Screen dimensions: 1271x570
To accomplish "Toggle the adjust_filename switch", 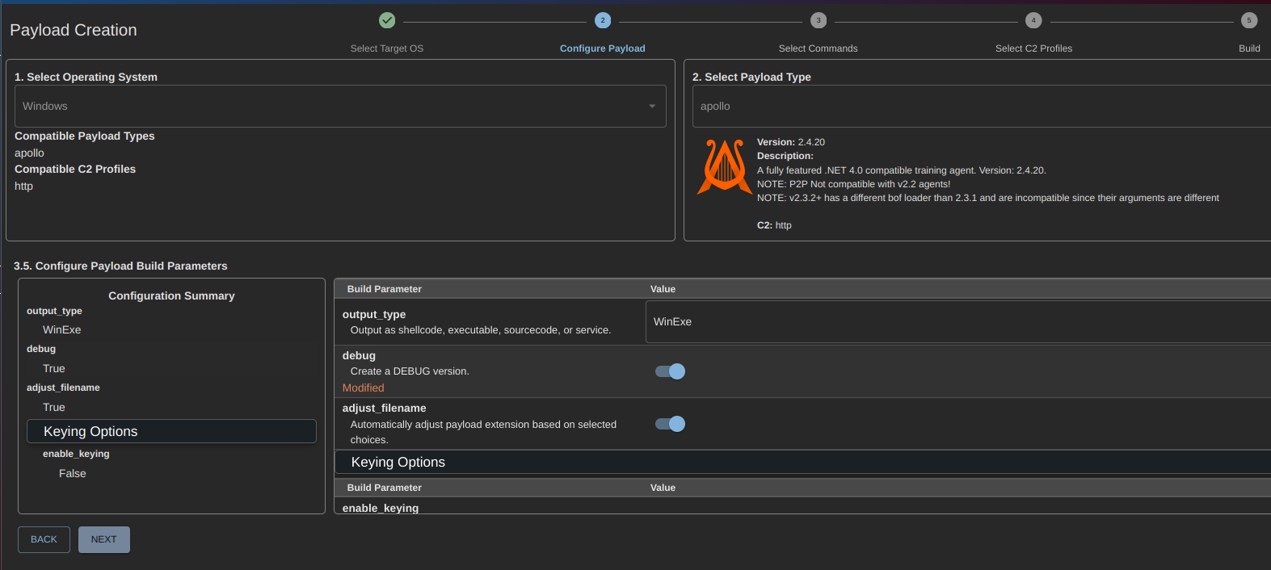I will click(670, 424).
